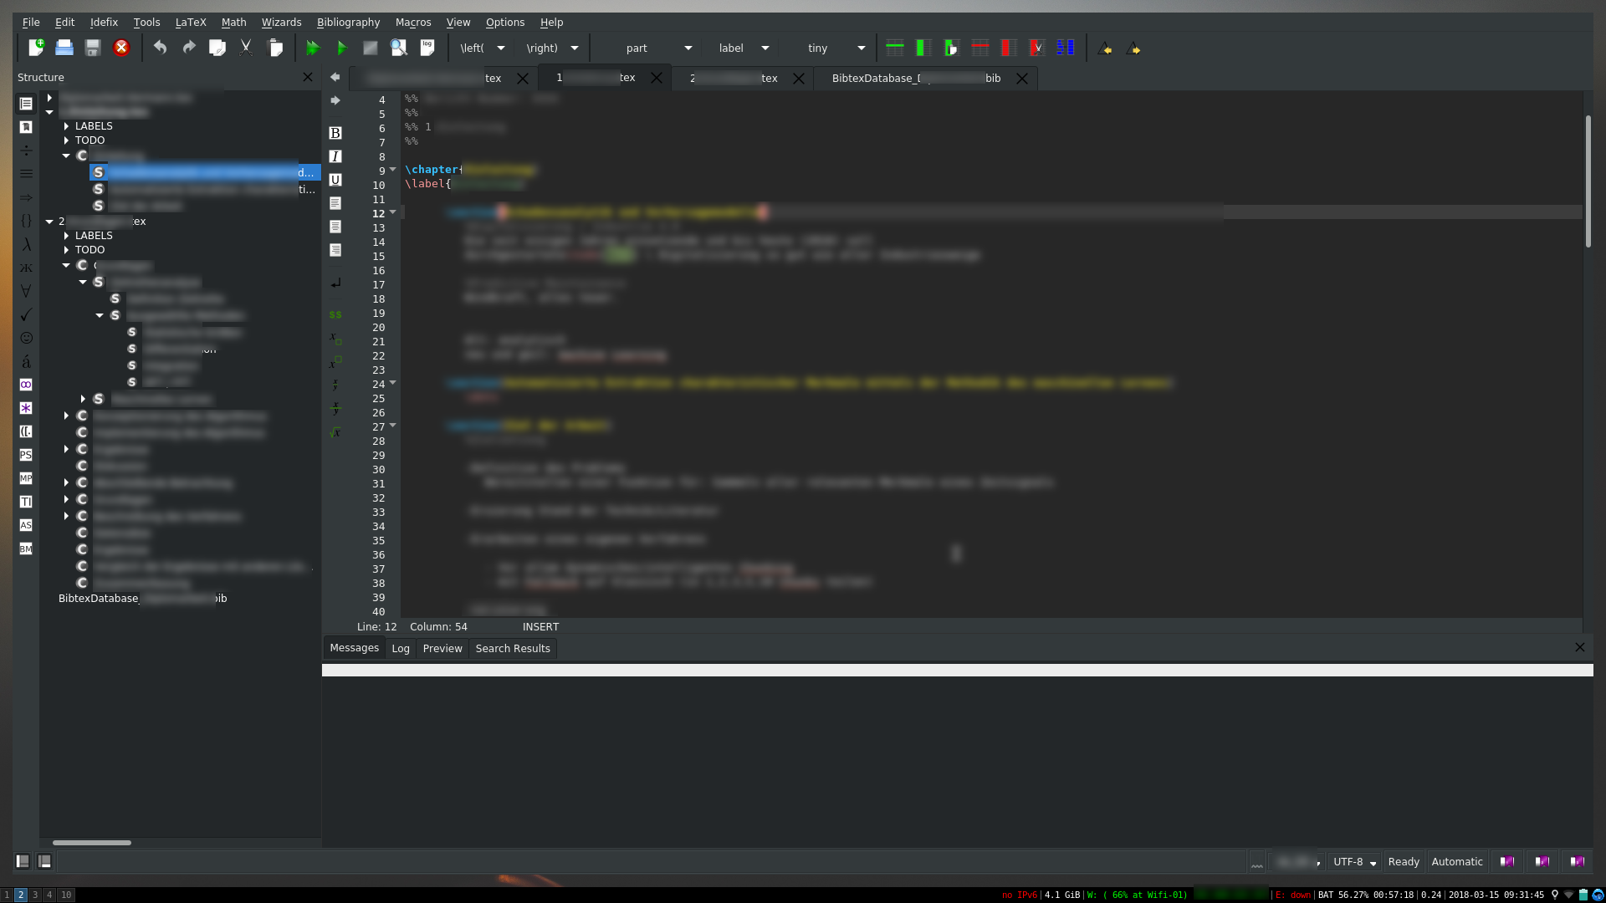Open the UTF-8 encoding dropdown
The image size is (1606, 903).
(1354, 862)
